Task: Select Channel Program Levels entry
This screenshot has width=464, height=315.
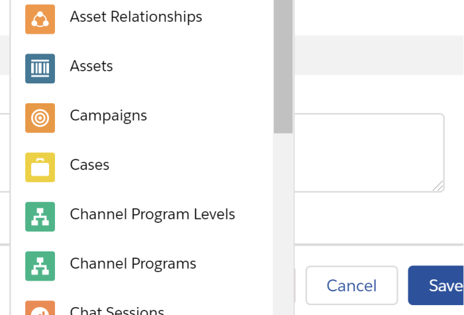Action: [x=152, y=214]
